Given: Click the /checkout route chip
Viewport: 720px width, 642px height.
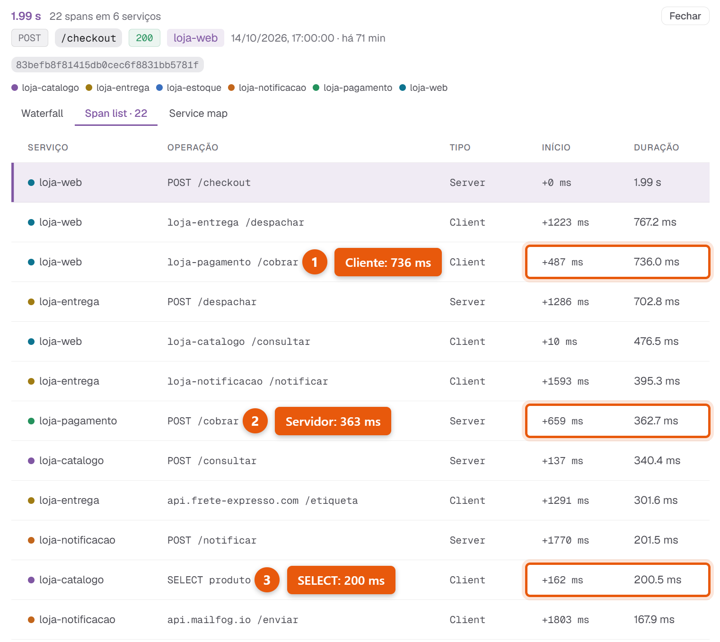Looking at the screenshot, I should pos(88,38).
